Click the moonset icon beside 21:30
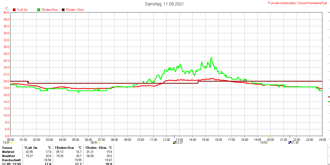Viewport: 330px width, 165px height. pyautogui.click(x=290, y=142)
